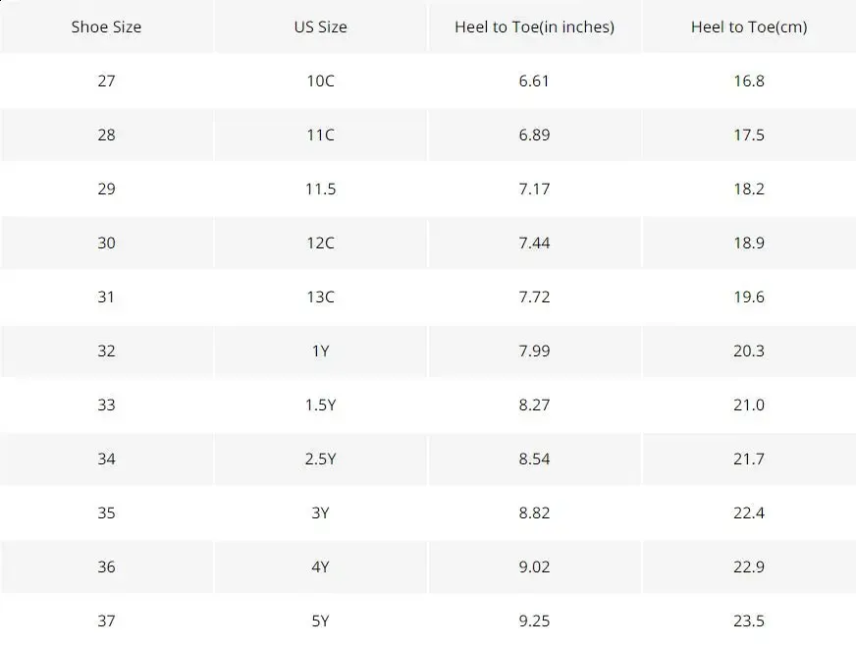856x647 pixels.
Task: Select the 23.5 cm cell
Action: pos(748,620)
